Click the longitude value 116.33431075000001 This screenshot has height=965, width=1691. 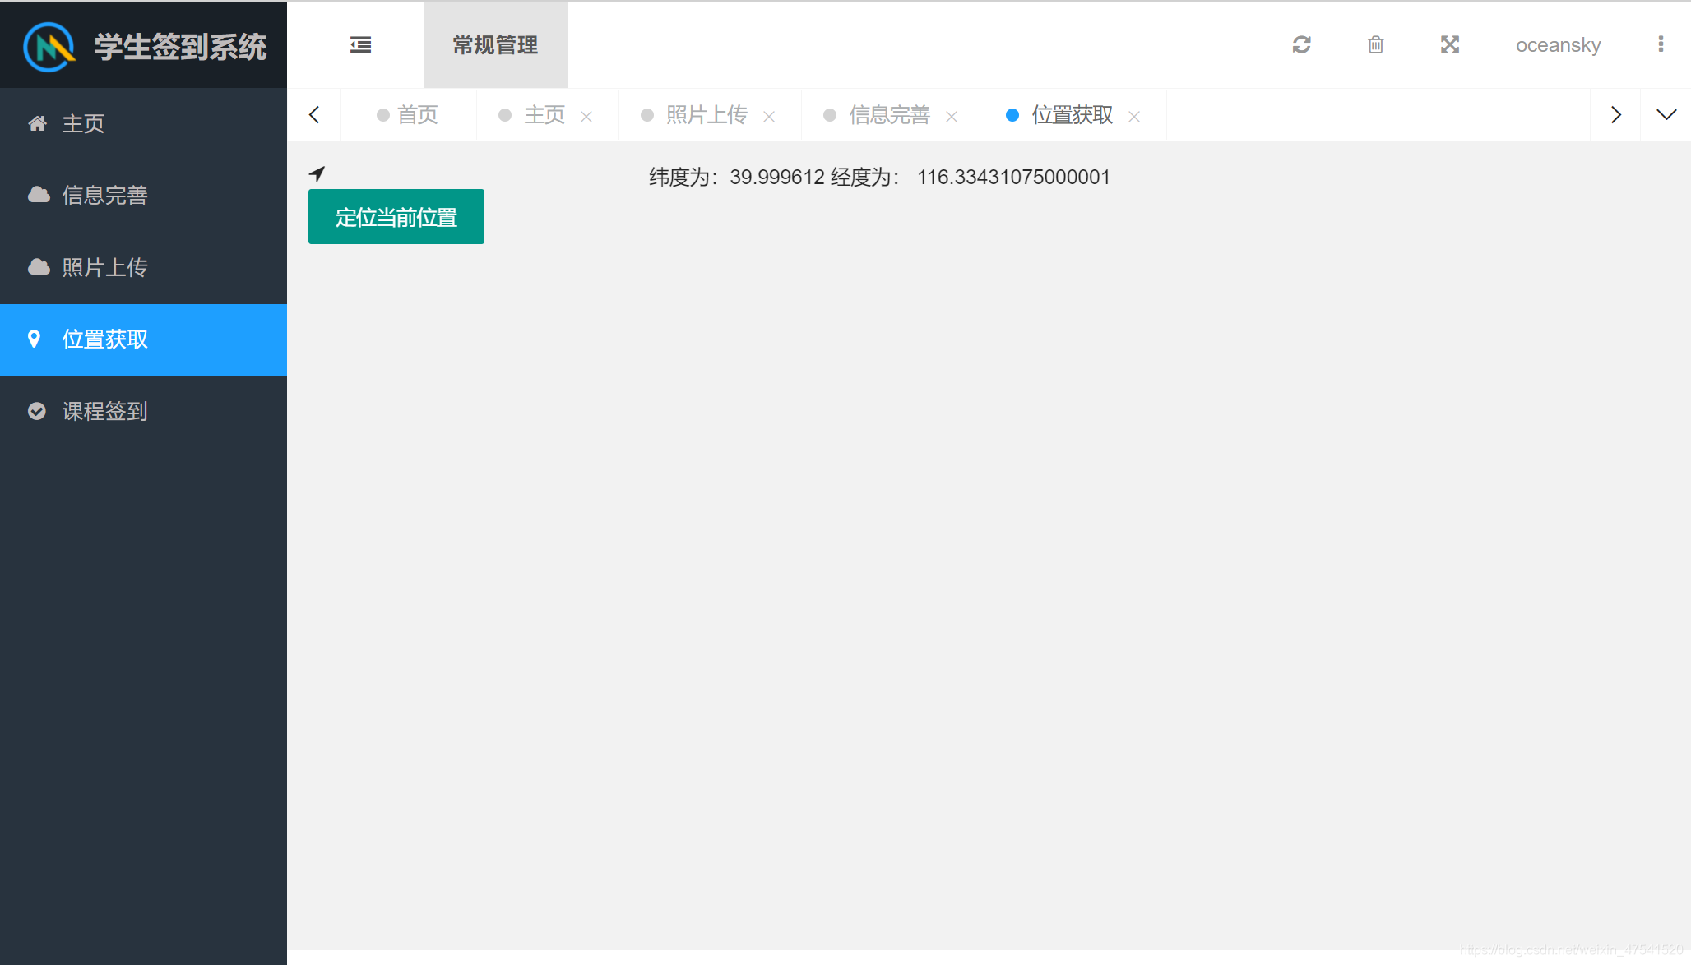click(x=1014, y=177)
